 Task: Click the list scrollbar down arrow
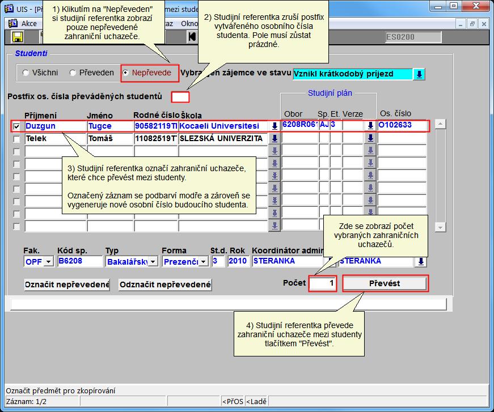[x=440, y=227]
